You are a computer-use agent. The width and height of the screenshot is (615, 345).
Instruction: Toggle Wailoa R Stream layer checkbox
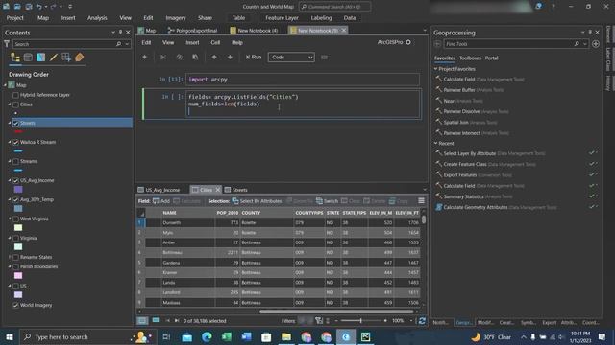[15, 143]
